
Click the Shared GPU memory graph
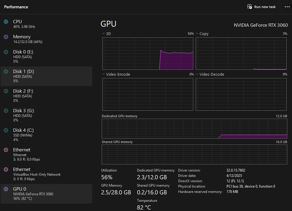coord(194,155)
